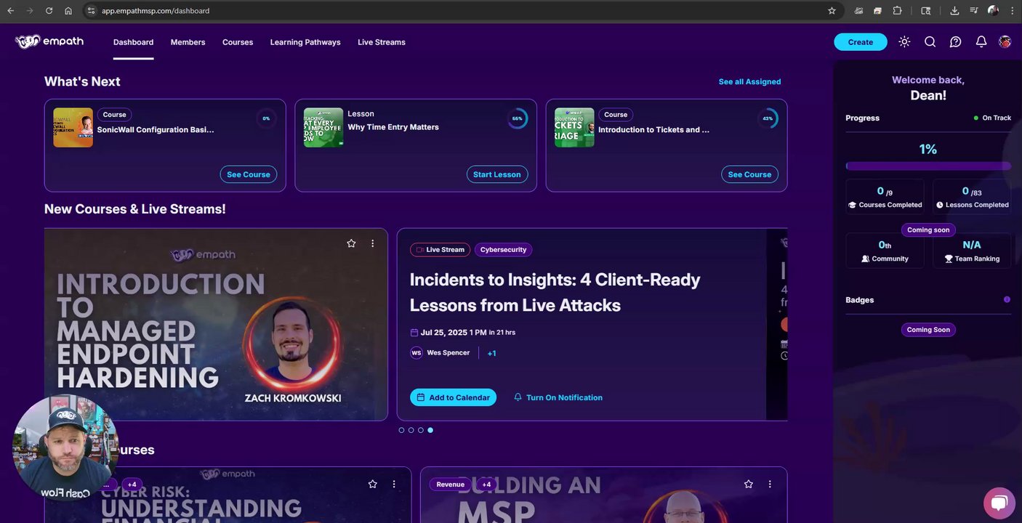
Task: Click See all Assigned link
Action: pos(749,81)
